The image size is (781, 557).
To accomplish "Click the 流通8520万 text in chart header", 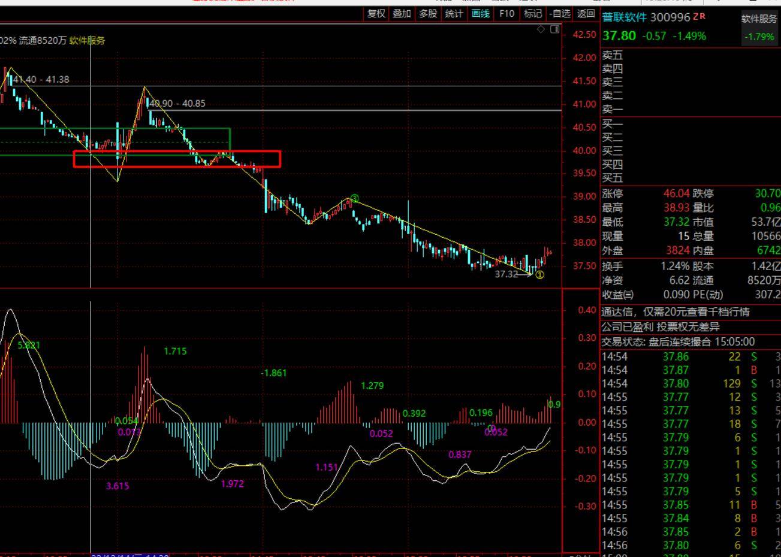I will (43, 41).
